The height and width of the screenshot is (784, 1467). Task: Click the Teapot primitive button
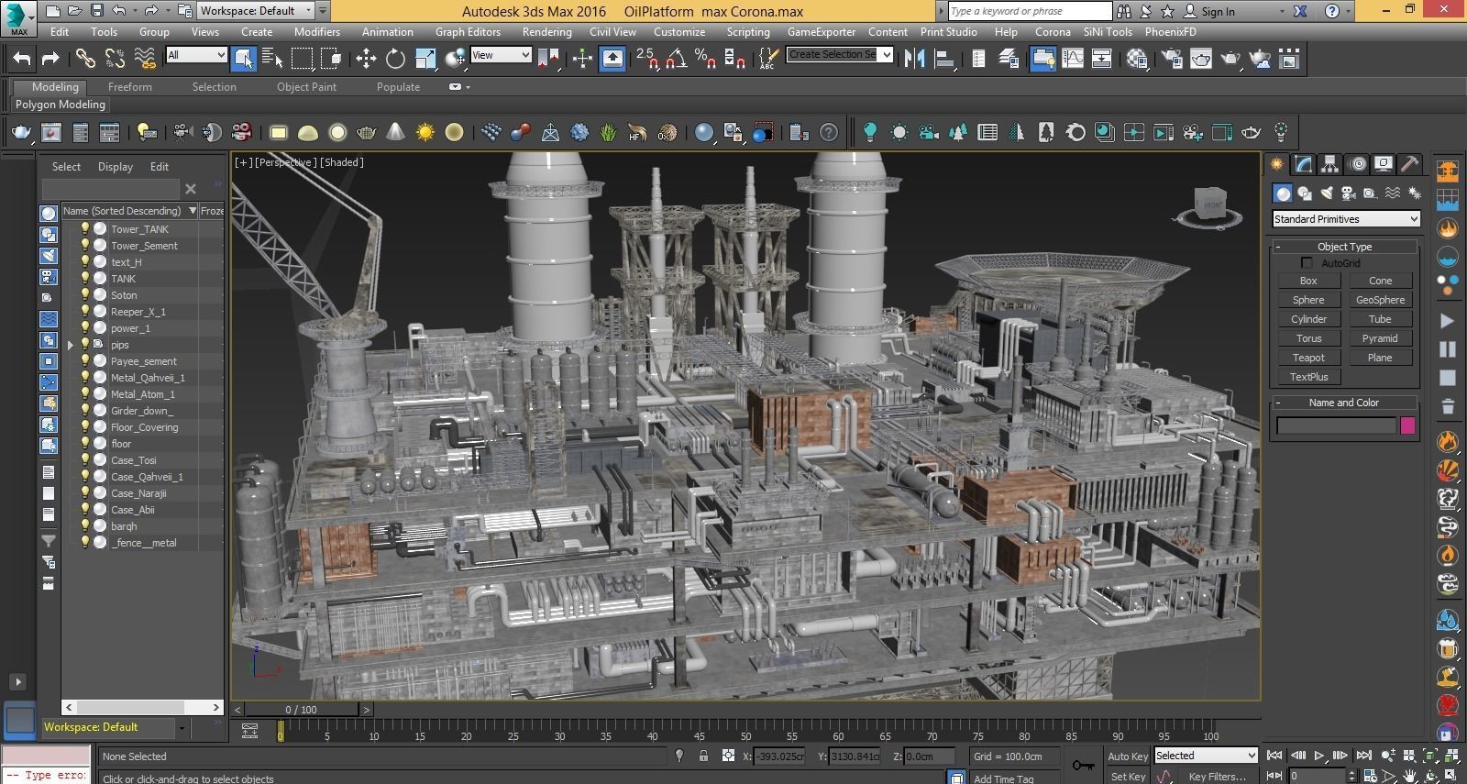(1308, 358)
